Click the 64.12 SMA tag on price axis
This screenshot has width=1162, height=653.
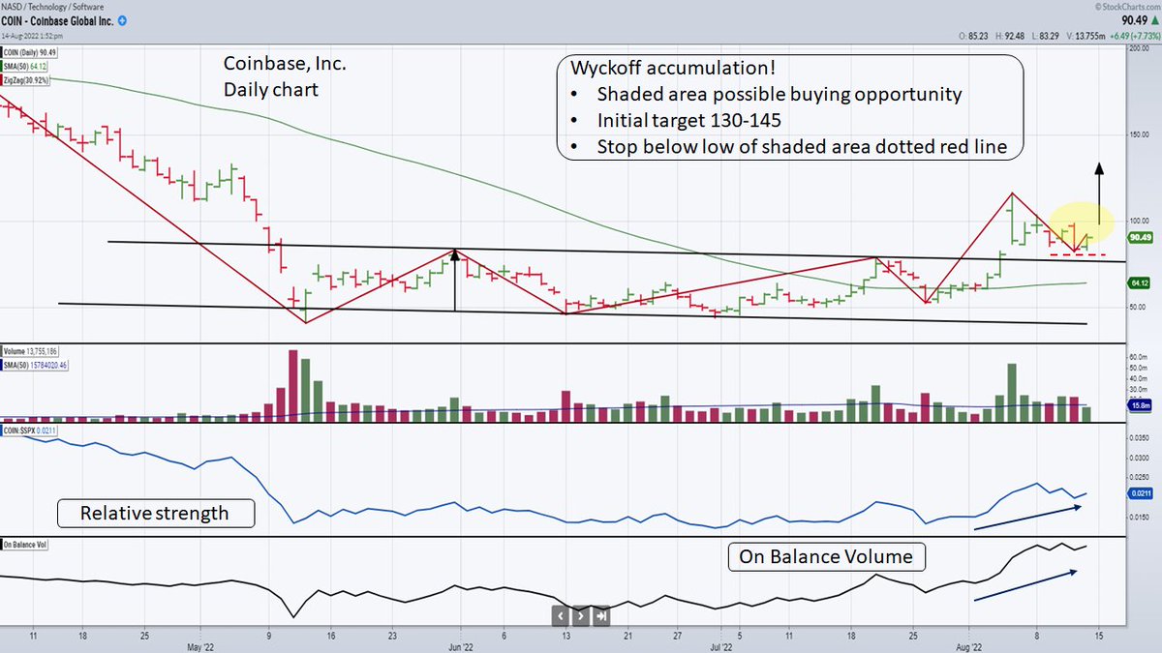tap(1140, 283)
